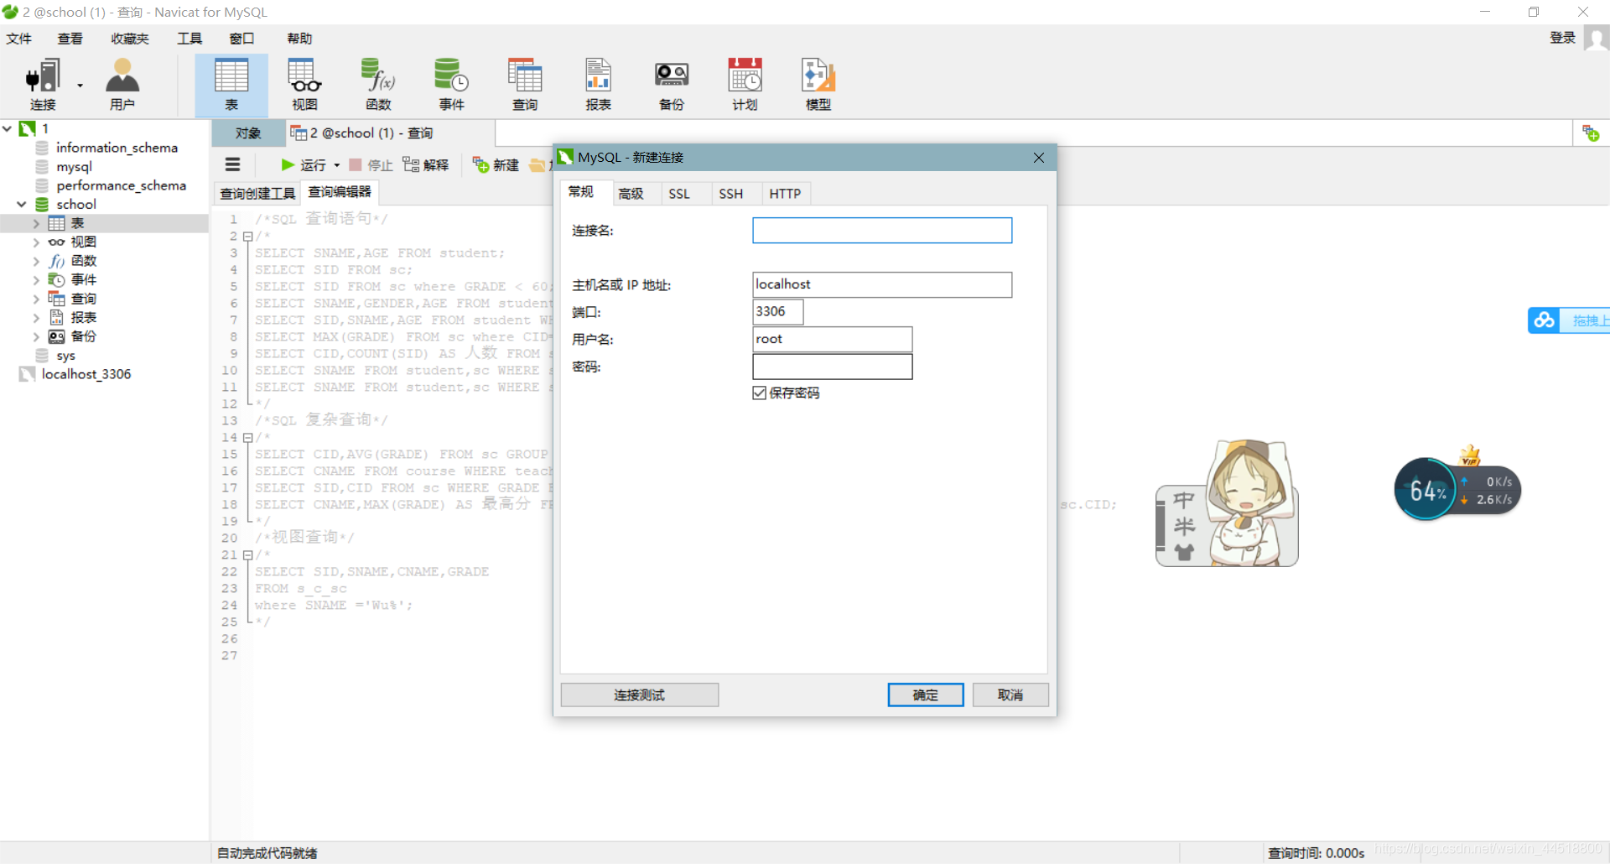This screenshot has height=864, width=1610.
Task: Click the blue cloud upload widget icon
Action: tap(1544, 320)
